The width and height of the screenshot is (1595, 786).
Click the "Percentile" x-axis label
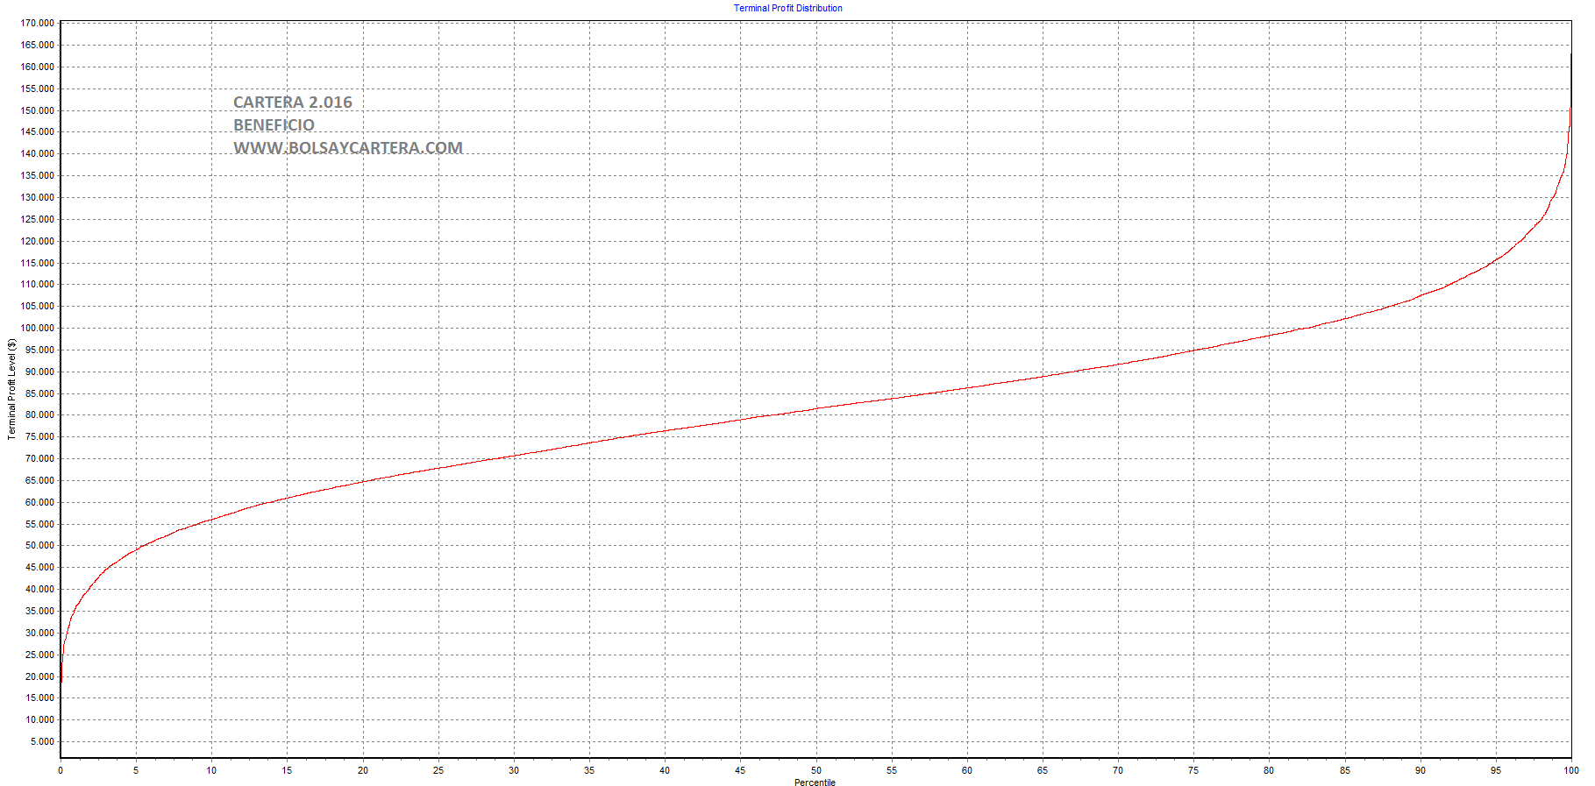815,782
